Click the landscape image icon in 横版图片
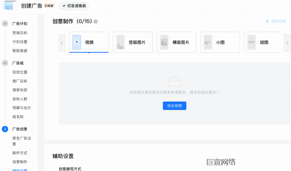Viewport: 291px width, 171px height. pos(164,42)
